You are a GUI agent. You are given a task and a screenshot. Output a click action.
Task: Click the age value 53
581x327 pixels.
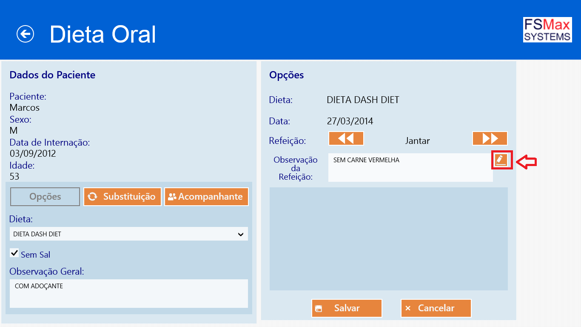[14, 176]
